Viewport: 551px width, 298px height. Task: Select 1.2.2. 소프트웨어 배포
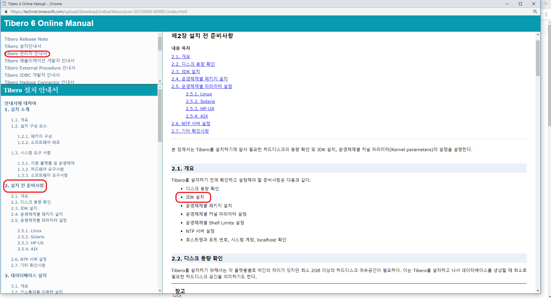coord(39,142)
